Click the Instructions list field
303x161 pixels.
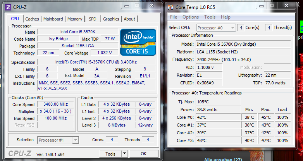click(96, 86)
